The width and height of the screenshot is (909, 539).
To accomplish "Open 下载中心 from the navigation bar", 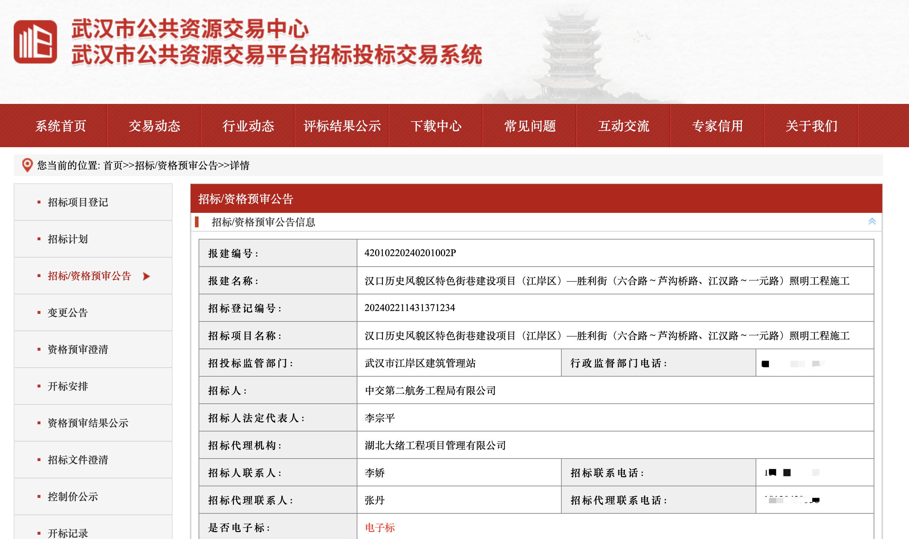I will (x=436, y=126).
